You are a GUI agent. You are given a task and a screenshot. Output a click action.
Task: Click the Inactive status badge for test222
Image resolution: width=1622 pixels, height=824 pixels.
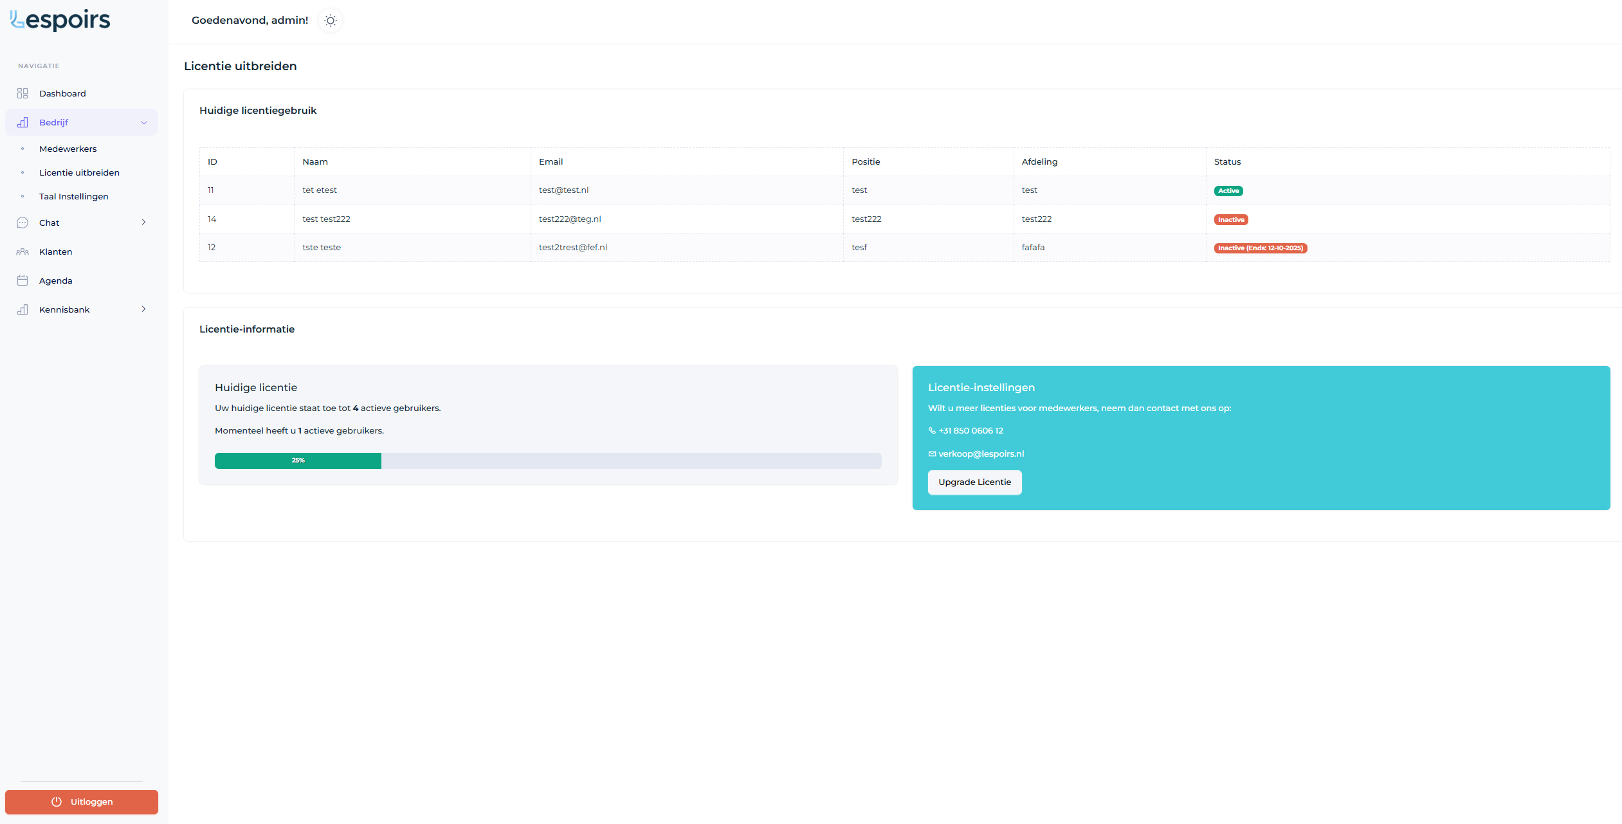1230,219
